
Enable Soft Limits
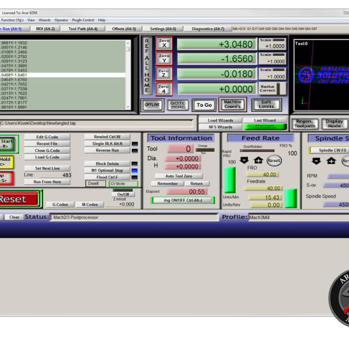point(266,104)
